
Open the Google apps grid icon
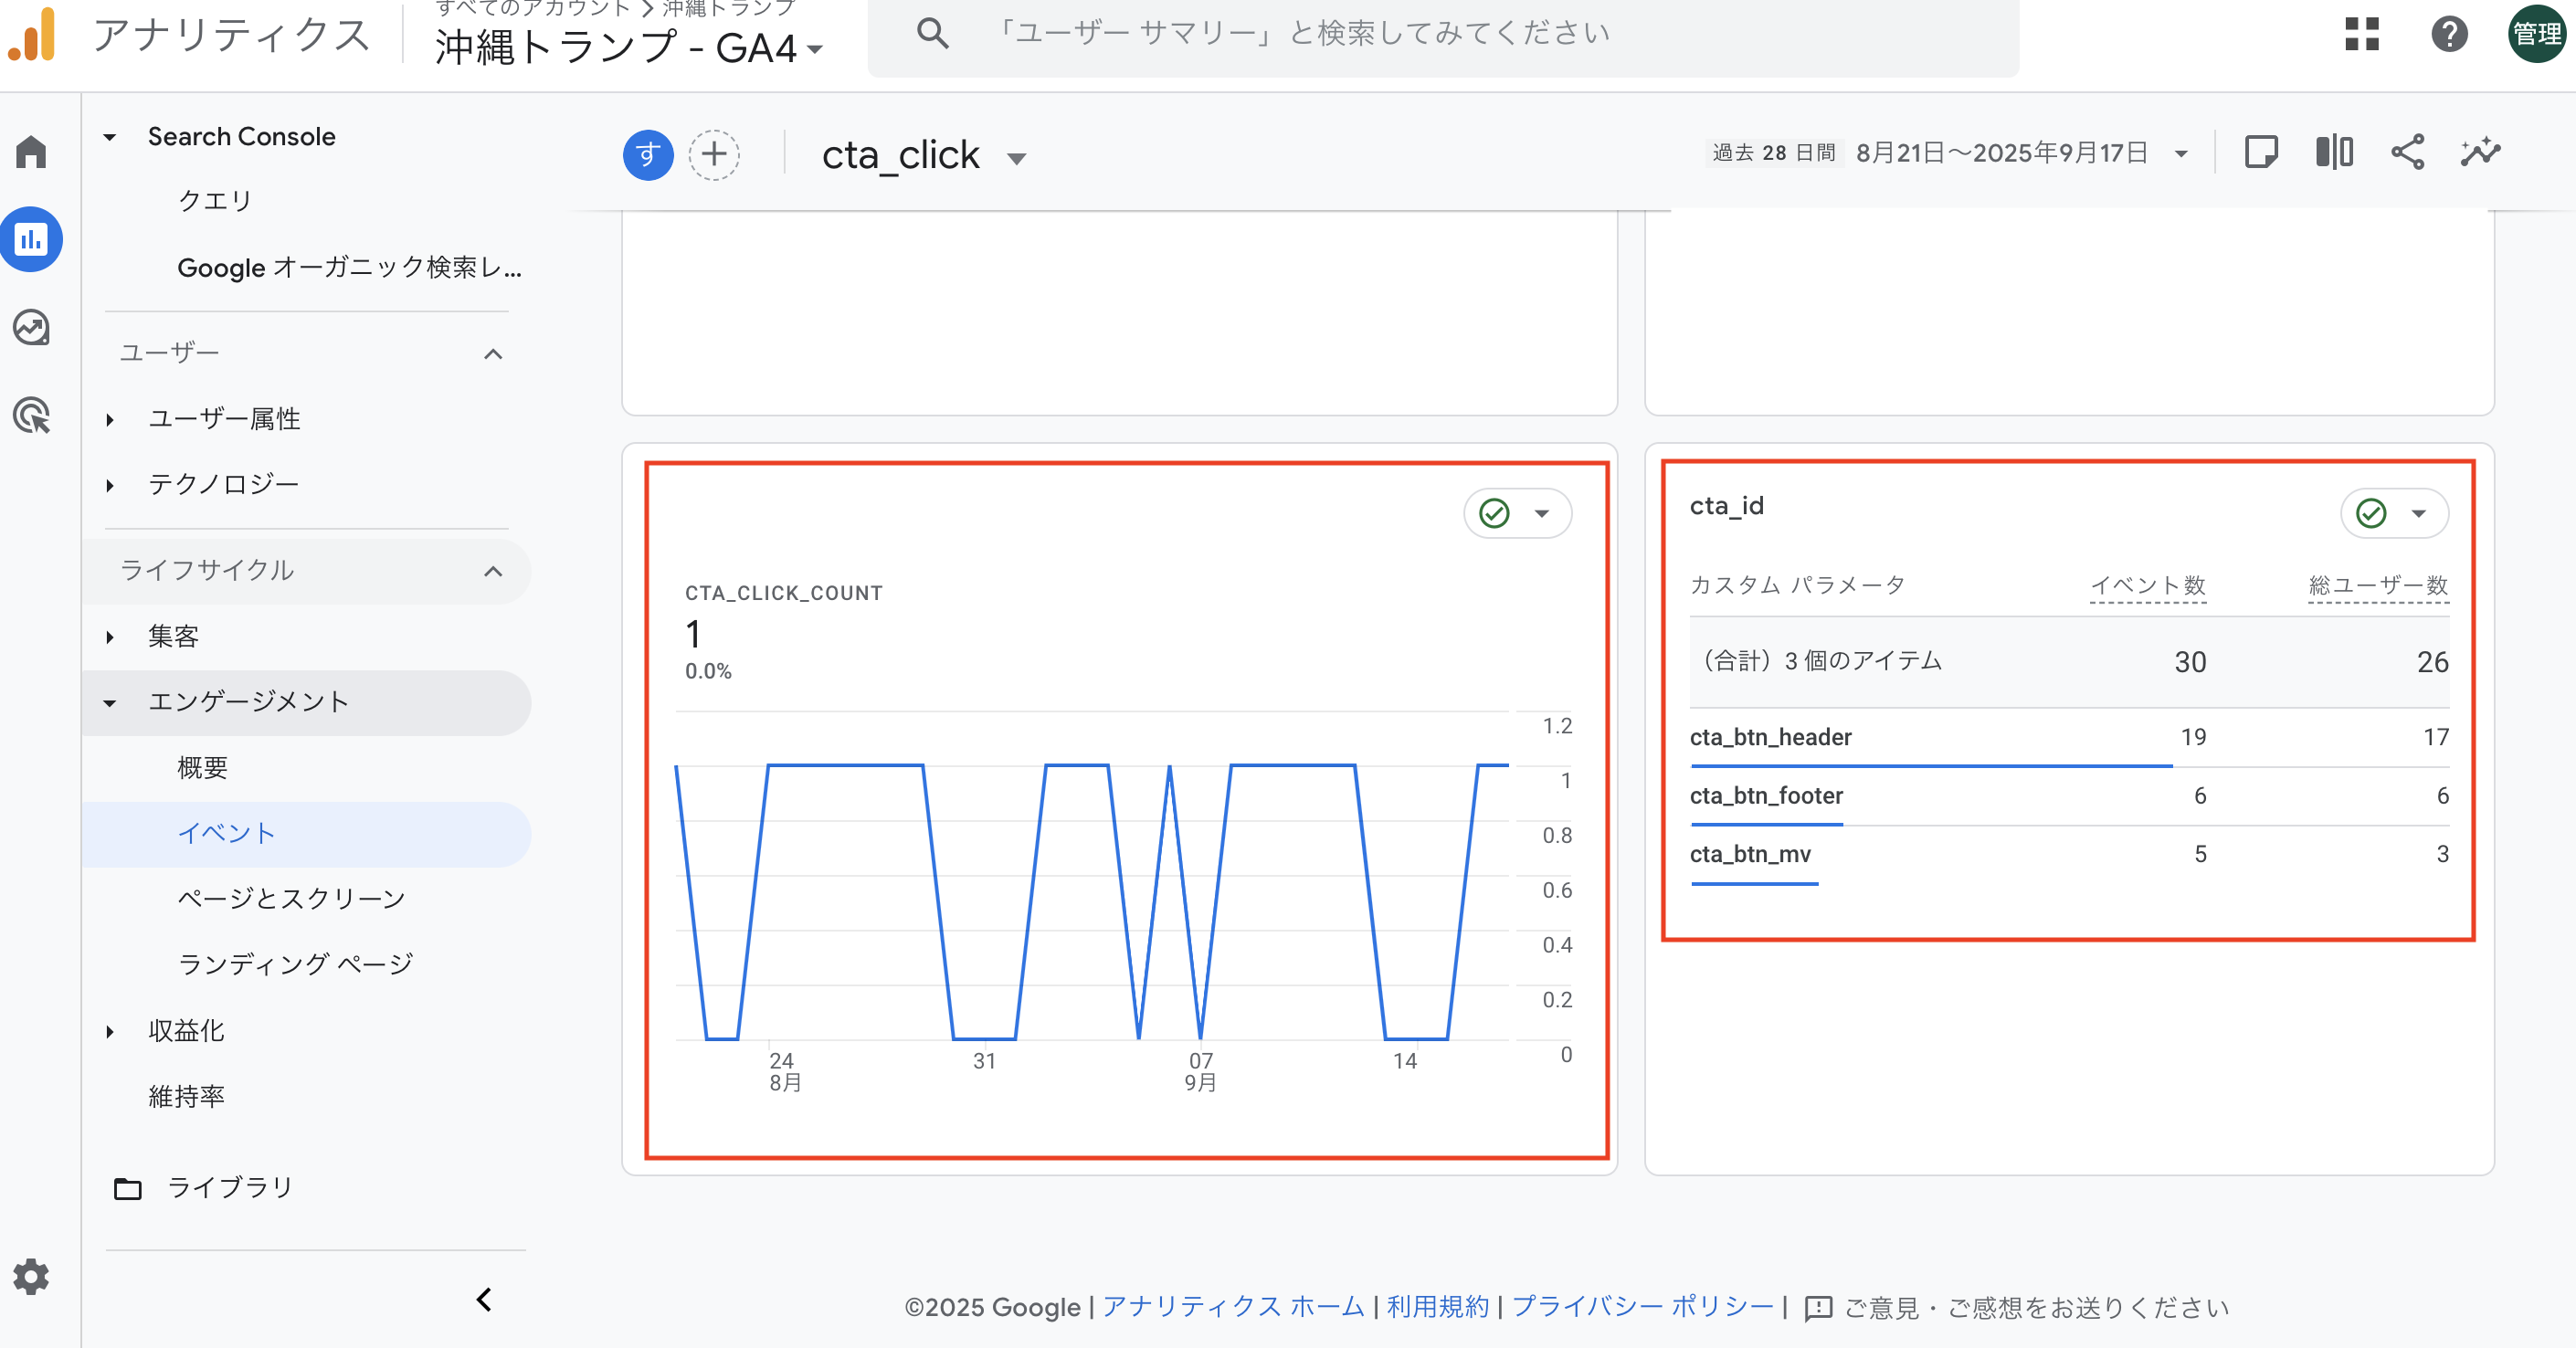2361,34
